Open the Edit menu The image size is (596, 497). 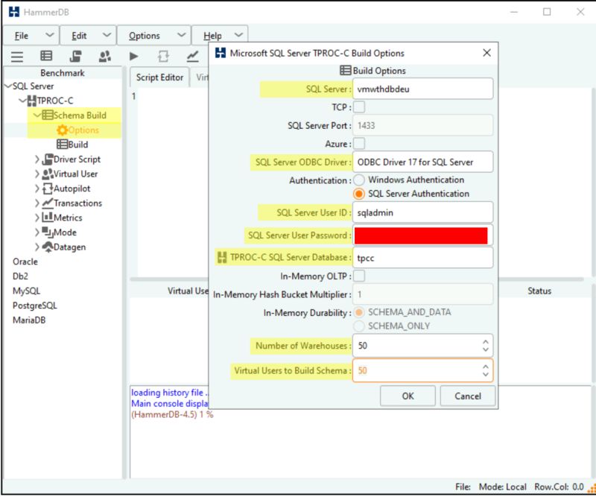point(88,36)
